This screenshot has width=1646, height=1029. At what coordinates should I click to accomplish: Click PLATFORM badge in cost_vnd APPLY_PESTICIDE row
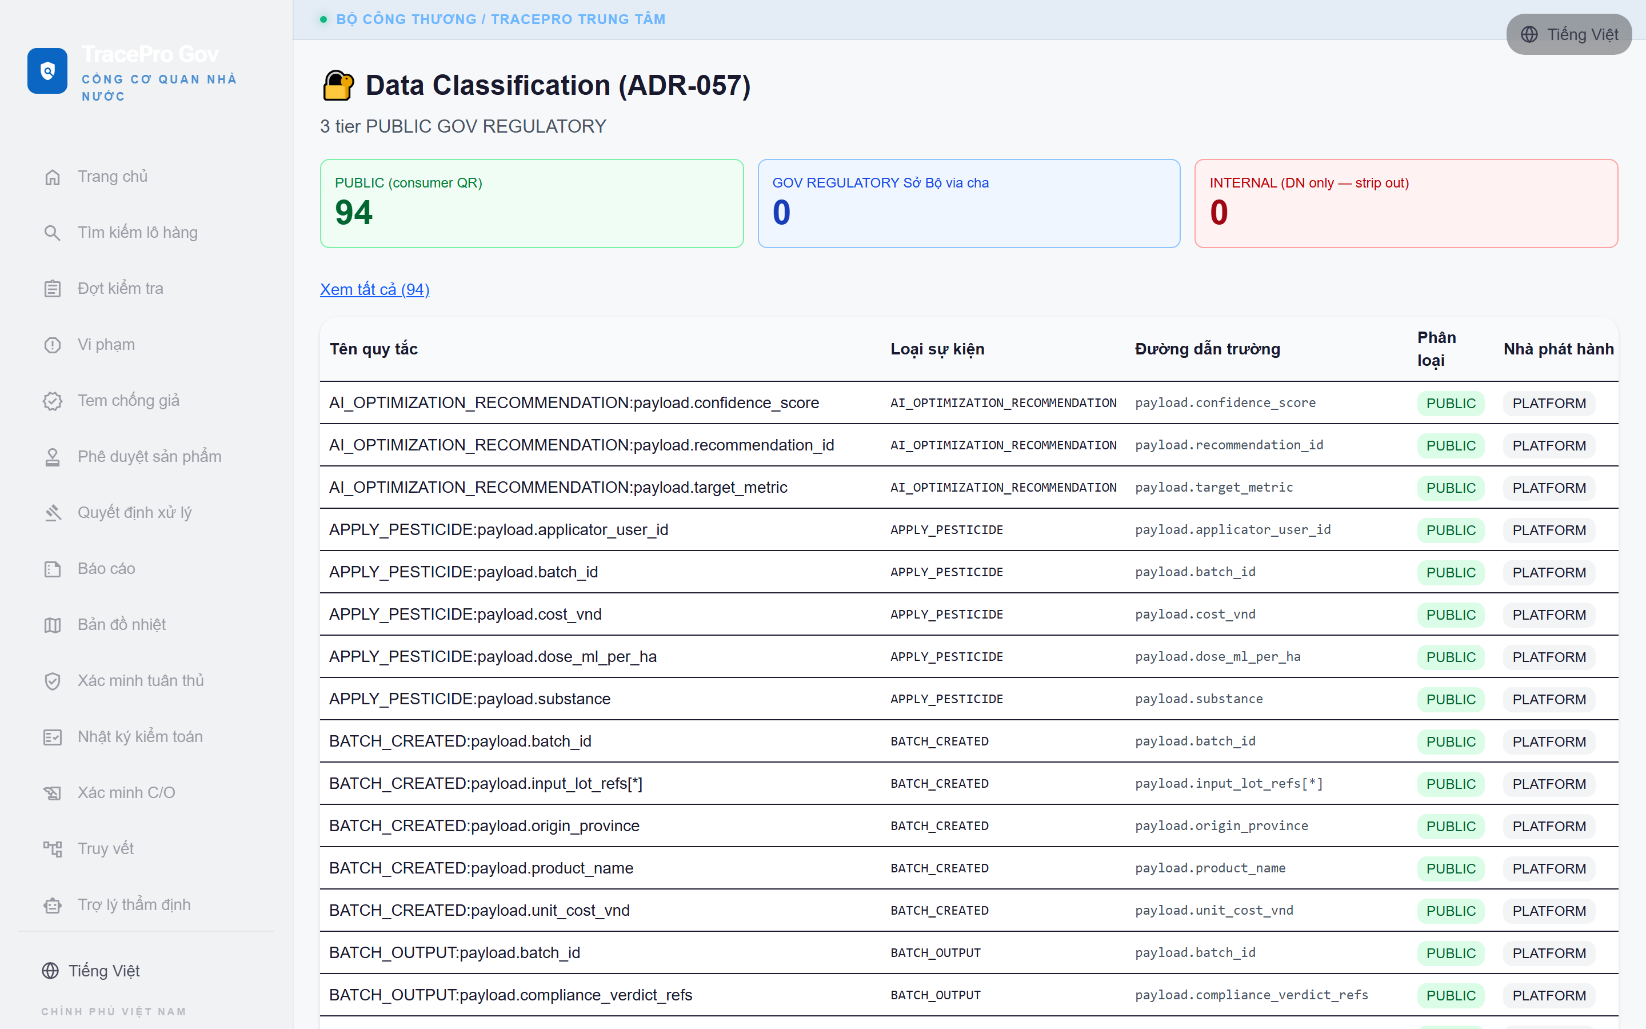1549,615
